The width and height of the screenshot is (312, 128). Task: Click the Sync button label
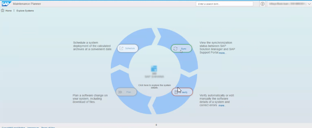click(184, 49)
